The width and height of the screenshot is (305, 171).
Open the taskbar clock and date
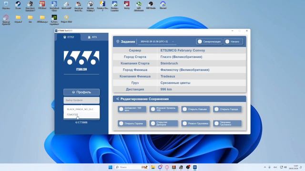(x=293, y=167)
